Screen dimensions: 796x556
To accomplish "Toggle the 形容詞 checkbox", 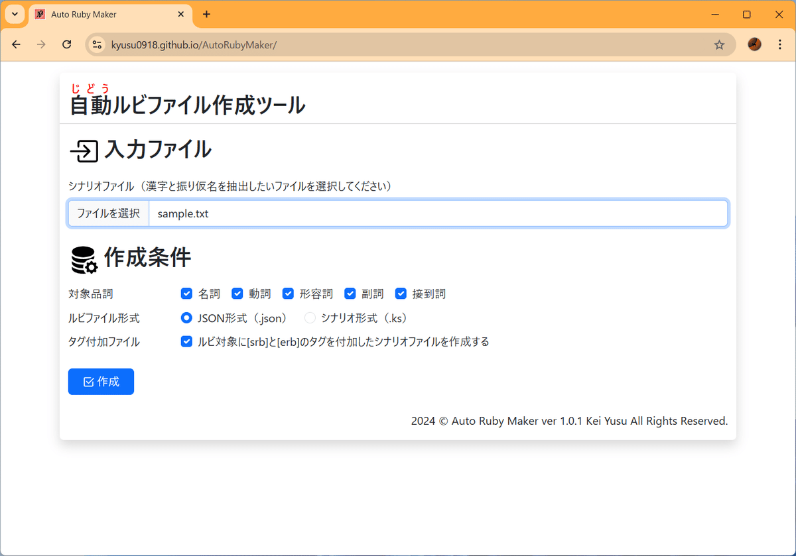I will (288, 294).
